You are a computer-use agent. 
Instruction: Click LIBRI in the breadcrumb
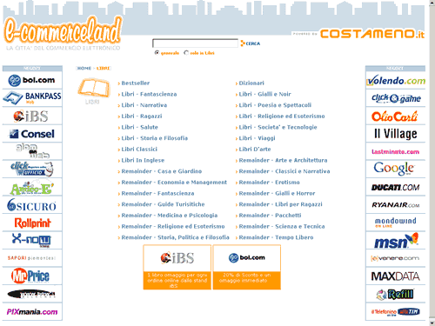[x=103, y=68]
